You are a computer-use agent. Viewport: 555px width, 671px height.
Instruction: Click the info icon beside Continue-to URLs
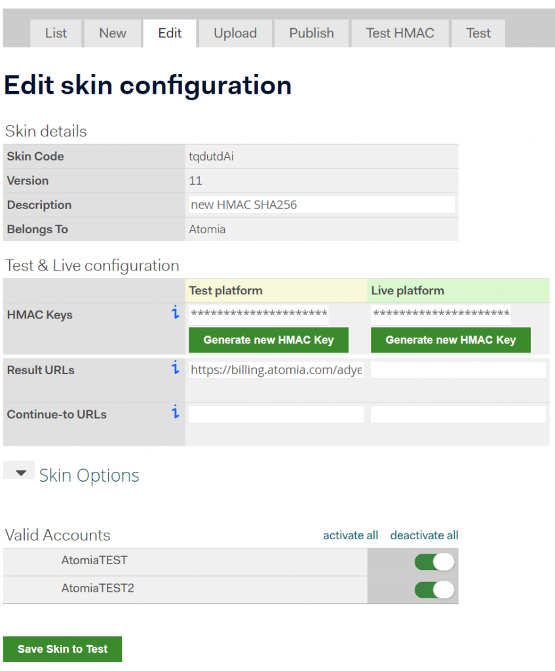[x=174, y=413]
